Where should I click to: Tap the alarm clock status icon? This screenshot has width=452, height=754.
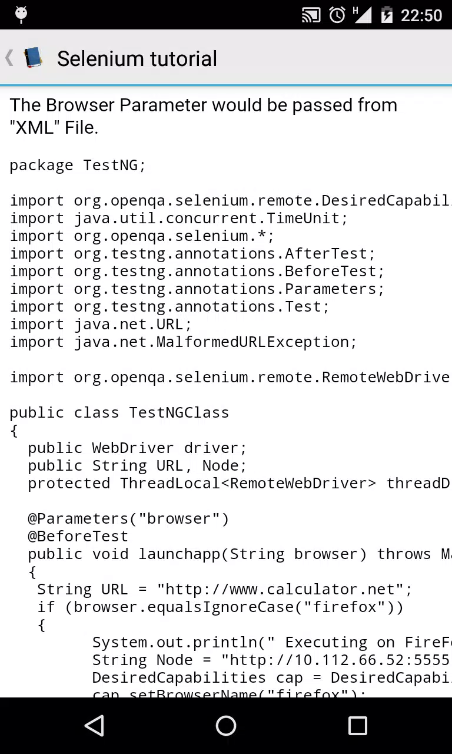pos(337,15)
